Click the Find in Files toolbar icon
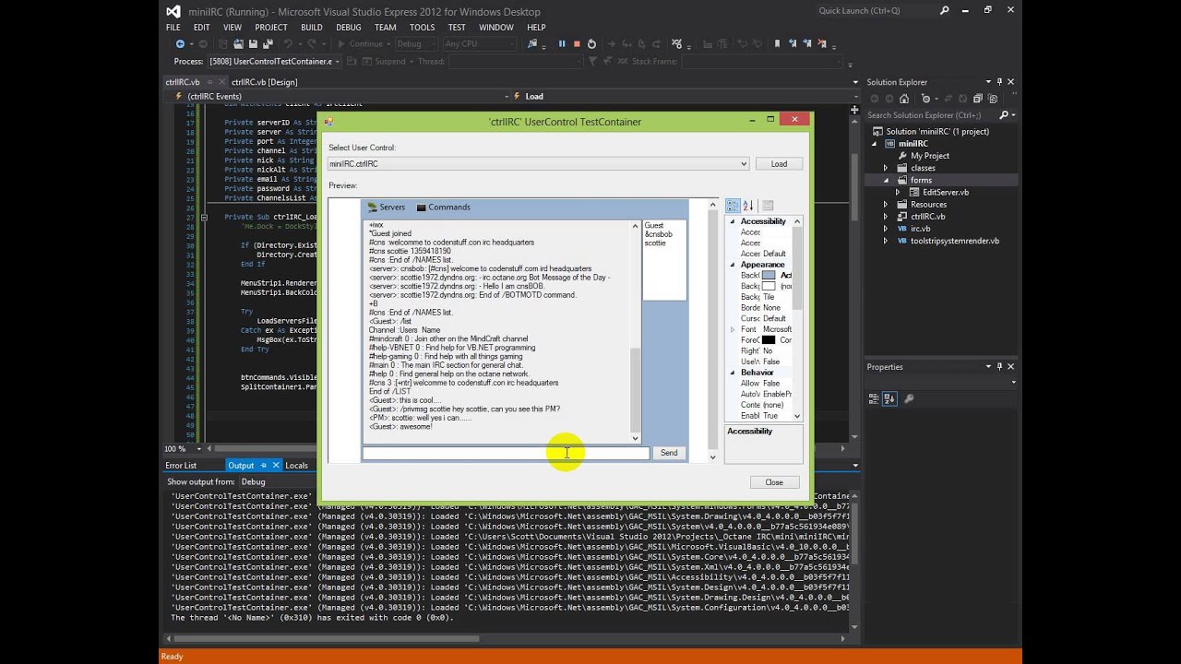 tap(533, 43)
